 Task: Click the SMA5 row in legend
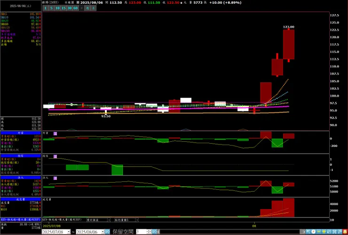(x=21, y=14)
